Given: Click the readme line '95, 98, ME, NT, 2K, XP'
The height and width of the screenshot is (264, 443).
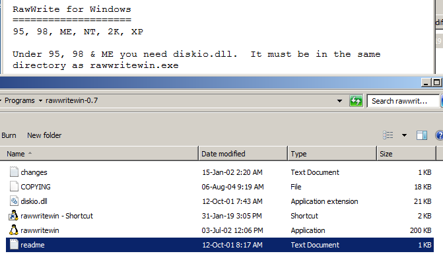Looking at the screenshot, I should [78, 31].
